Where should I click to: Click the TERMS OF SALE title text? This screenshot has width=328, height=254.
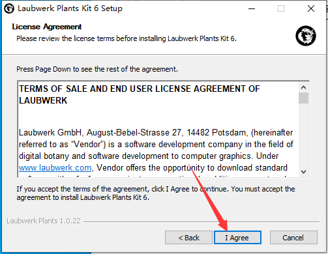(x=139, y=94)
